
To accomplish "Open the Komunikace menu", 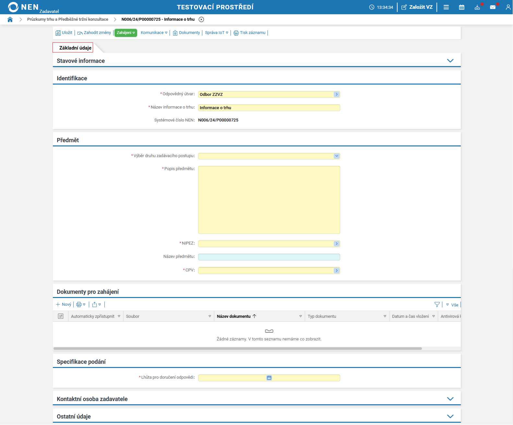I will (x=154, y=33).
